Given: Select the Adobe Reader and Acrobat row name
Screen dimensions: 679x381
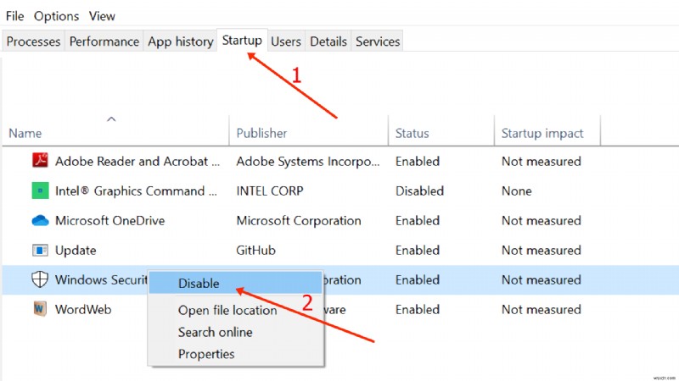Looking at the screenshot, I should coord(137,161).
